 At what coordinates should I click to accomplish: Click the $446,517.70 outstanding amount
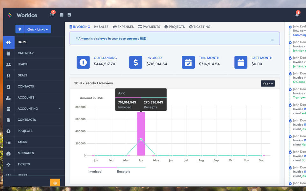tap(105, 64)
